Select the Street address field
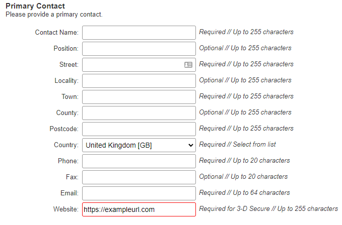This screenshot has width=342, height=225. (139, 65)
